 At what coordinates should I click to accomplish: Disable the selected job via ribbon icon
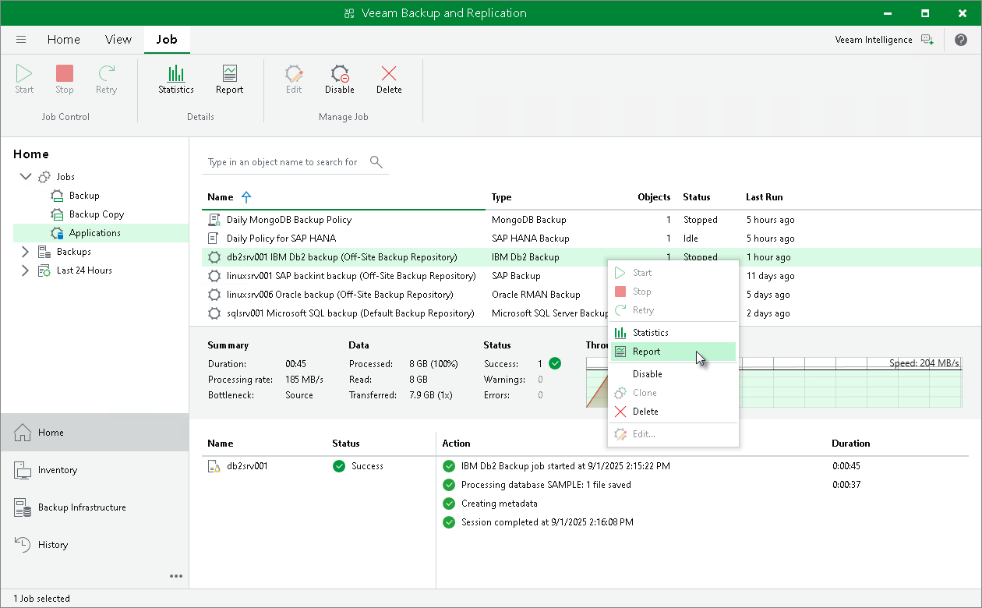click(x=339, y=78)
